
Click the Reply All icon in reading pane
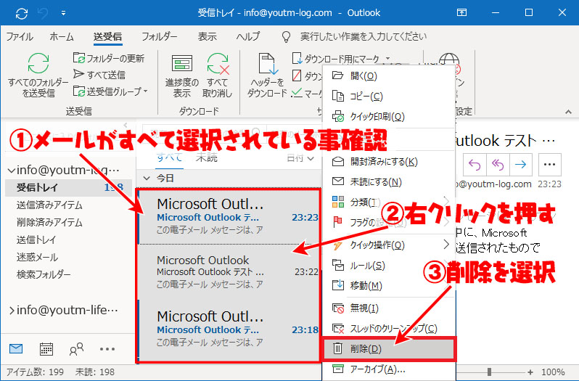tap(498, 165)
